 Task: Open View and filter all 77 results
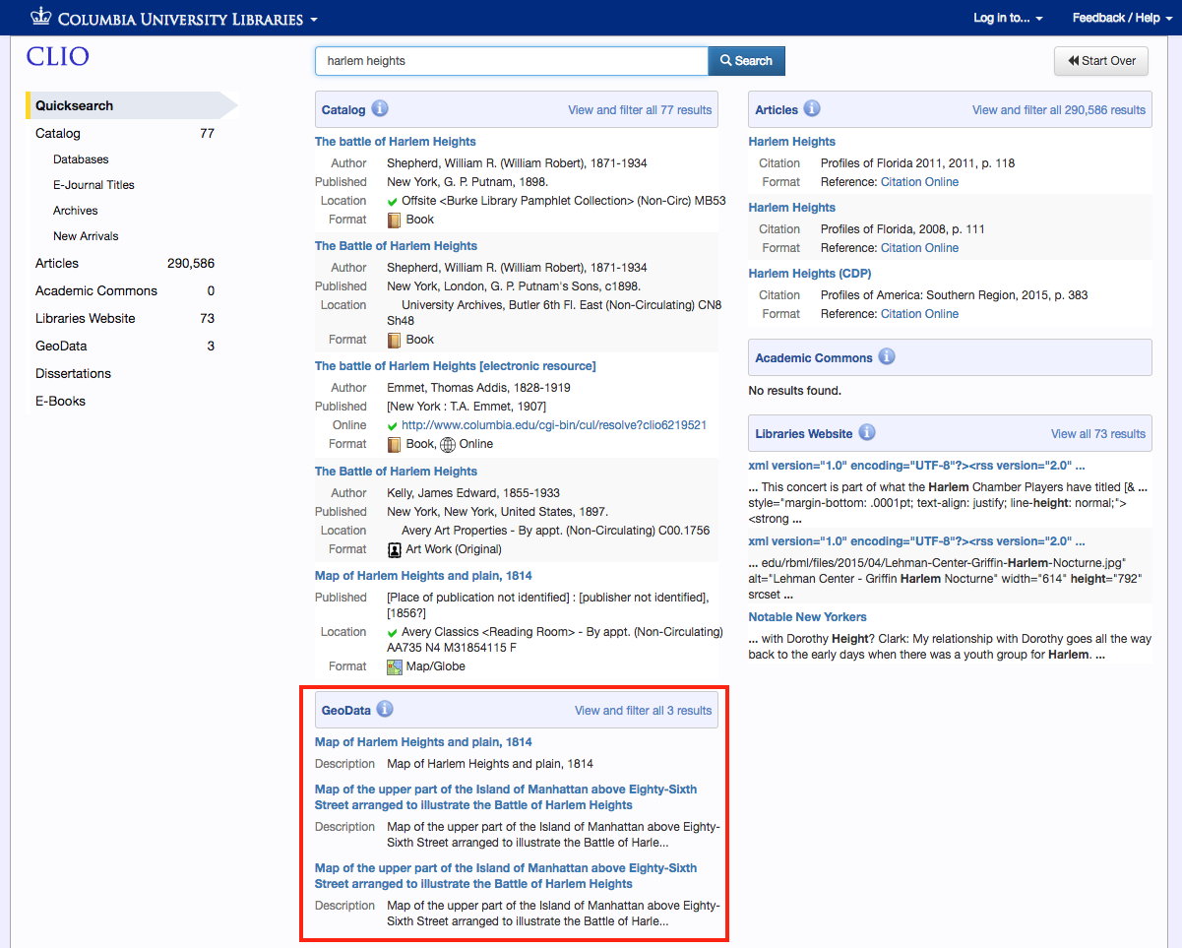point(640,110)
